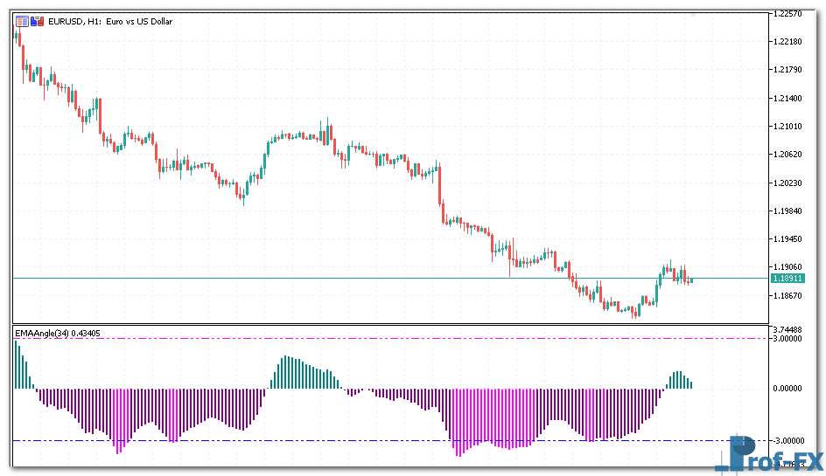Click the 1.20230 price scale label
The height and width of the screenshot is (476, 826).
click(x=788, y=183)
